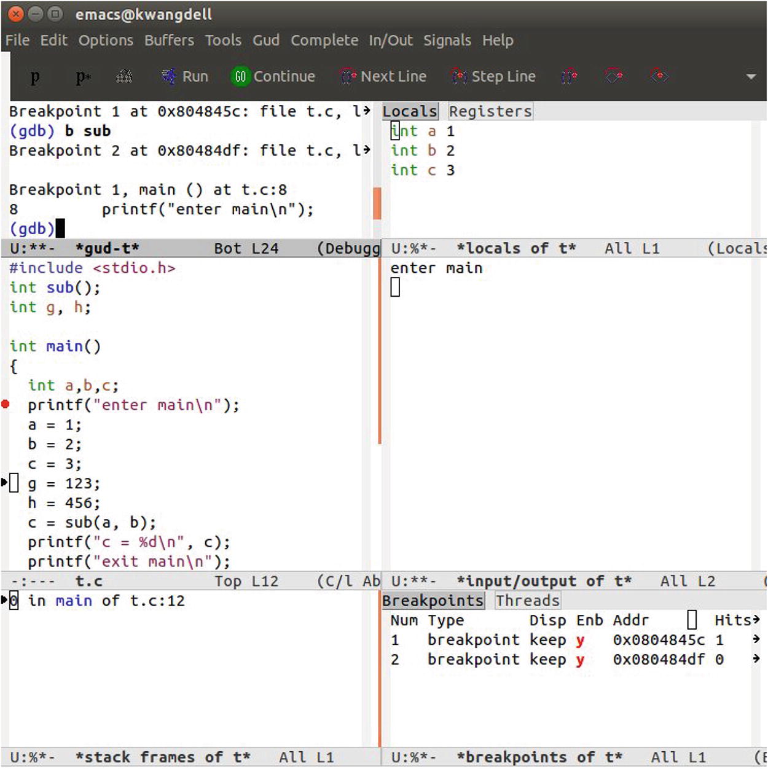
Task: Click the Run toolbar button
Action: [185, 76]
